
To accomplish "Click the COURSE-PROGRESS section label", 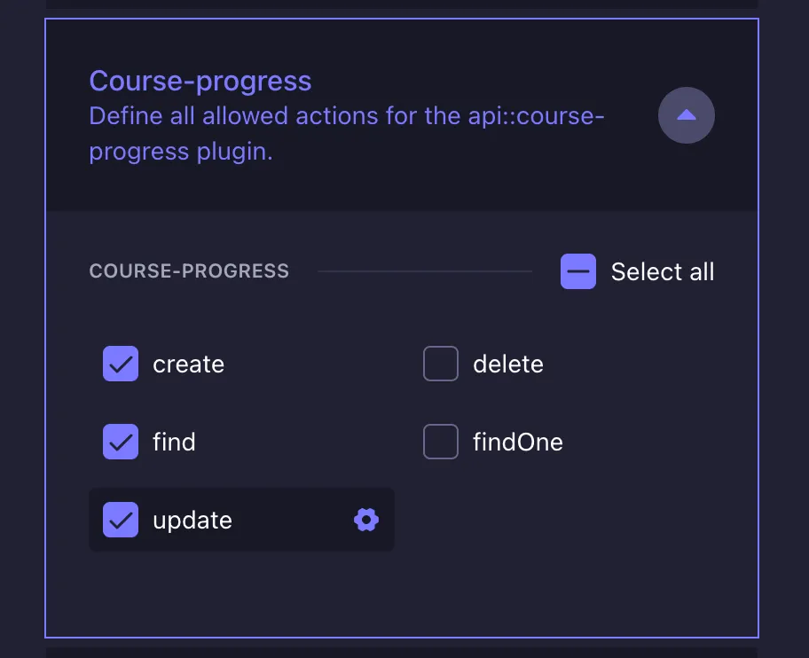I will click(x=189, y=271).
